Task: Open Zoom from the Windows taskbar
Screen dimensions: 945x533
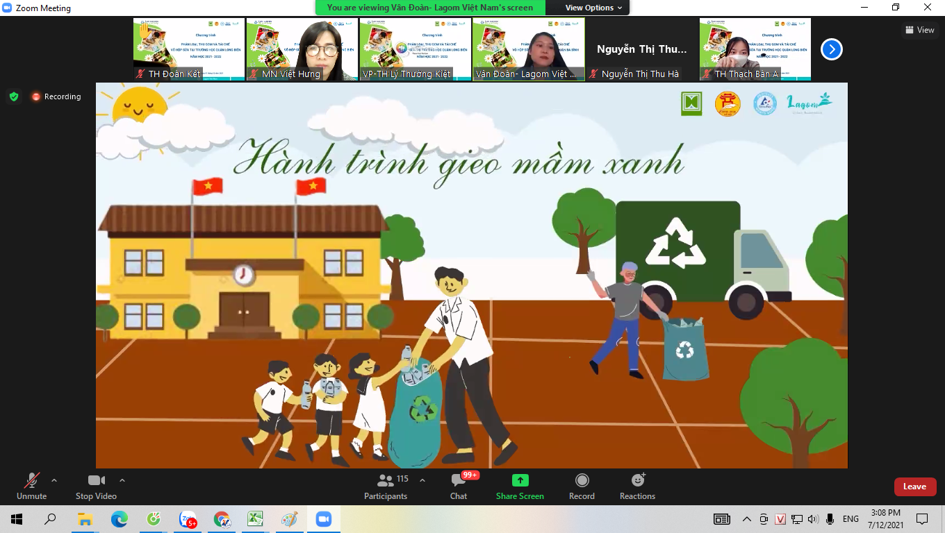Action: click(323, 519)
